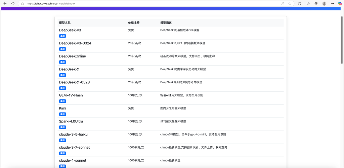Select the DeepSeekR1-0528 model name
344x168 pixels.
[x=74, y=82]
